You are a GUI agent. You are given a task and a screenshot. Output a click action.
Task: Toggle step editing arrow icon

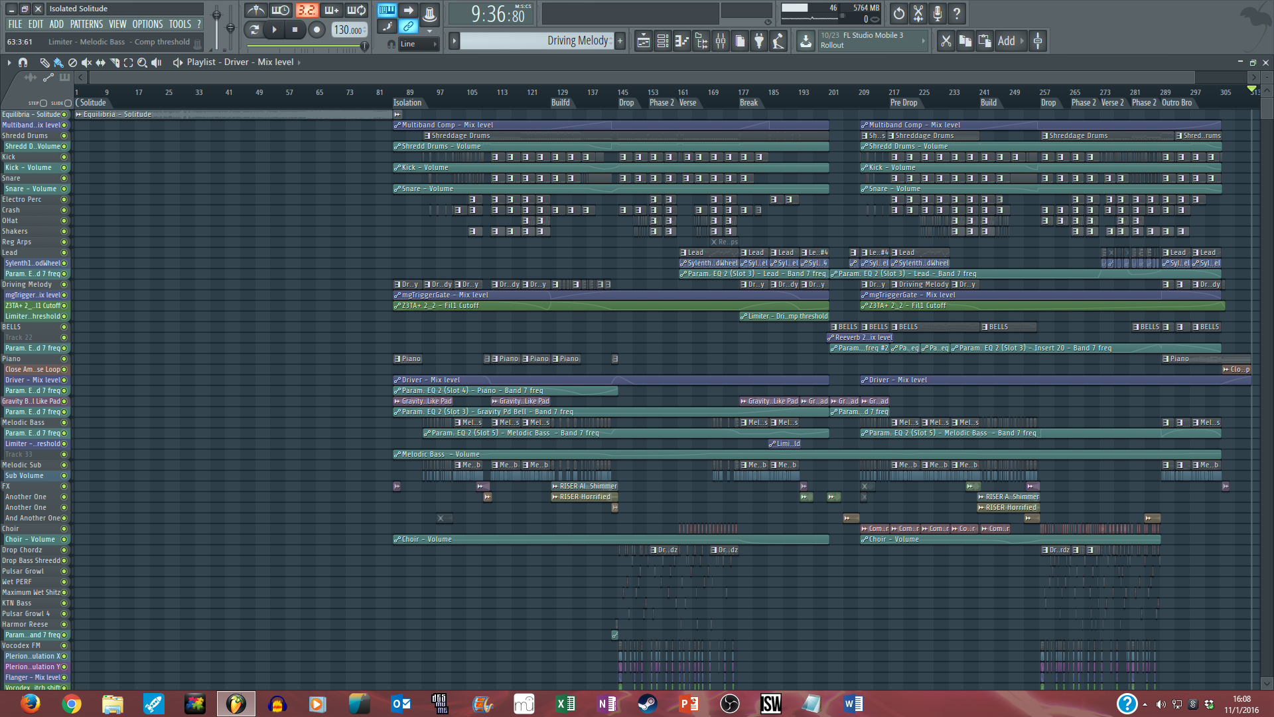(x=408, y=11)
